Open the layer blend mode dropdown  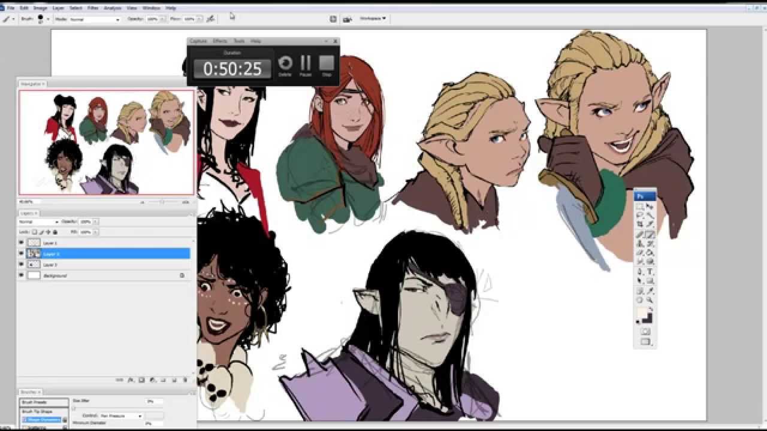point(39,221)
